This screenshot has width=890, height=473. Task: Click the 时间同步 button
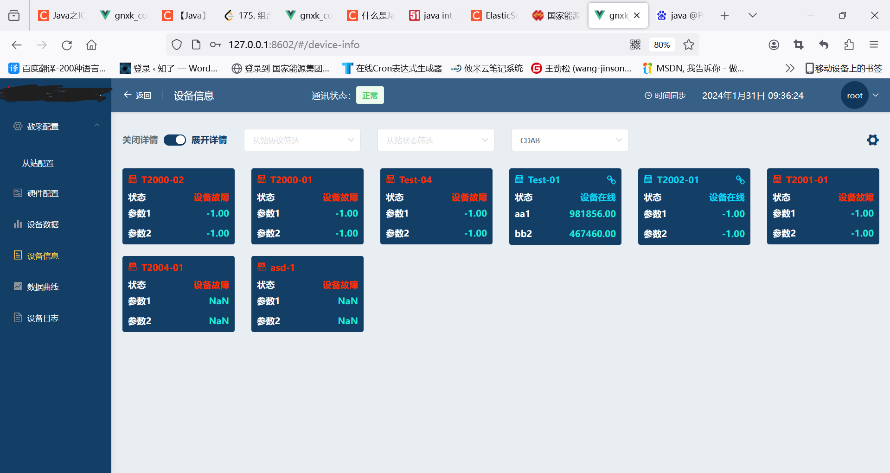(x=666, y=96)
